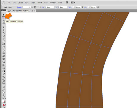Click the X position link
Screen dimensions: 137x108
[43, 7]
